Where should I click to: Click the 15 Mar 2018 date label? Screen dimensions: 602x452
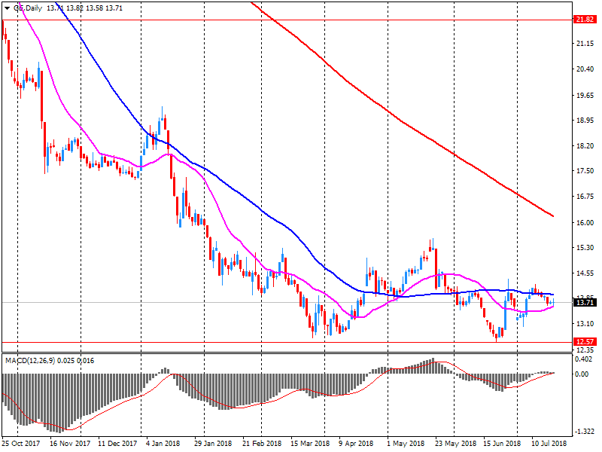point(310,444)
